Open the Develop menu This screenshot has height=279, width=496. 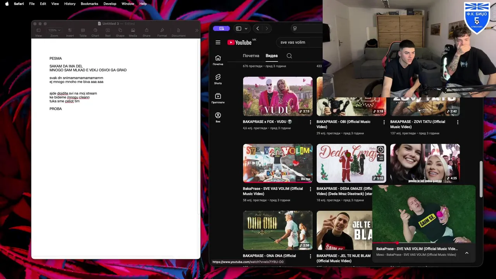click(110, 3)
